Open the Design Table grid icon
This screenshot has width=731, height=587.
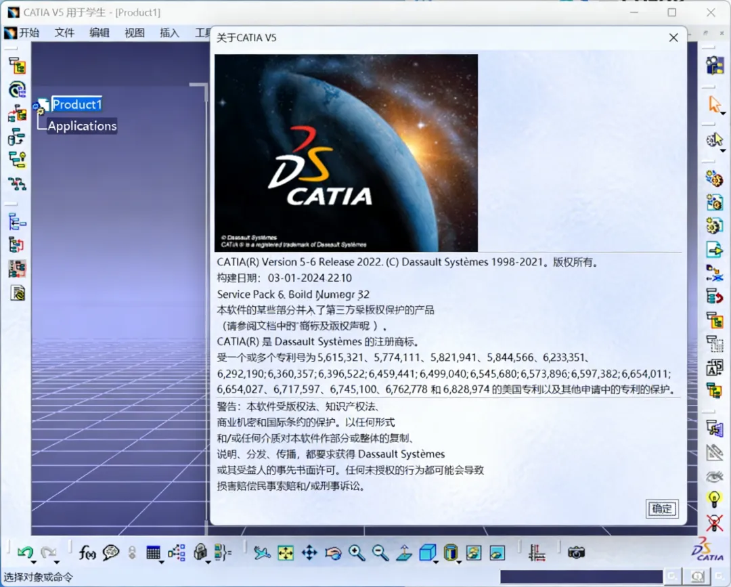[153, 552]
